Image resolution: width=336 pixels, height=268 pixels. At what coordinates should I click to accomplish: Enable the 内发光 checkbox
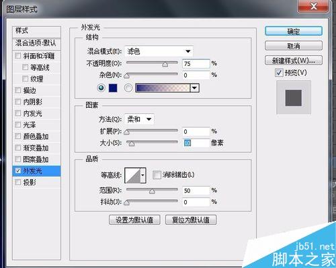point(18,113)
